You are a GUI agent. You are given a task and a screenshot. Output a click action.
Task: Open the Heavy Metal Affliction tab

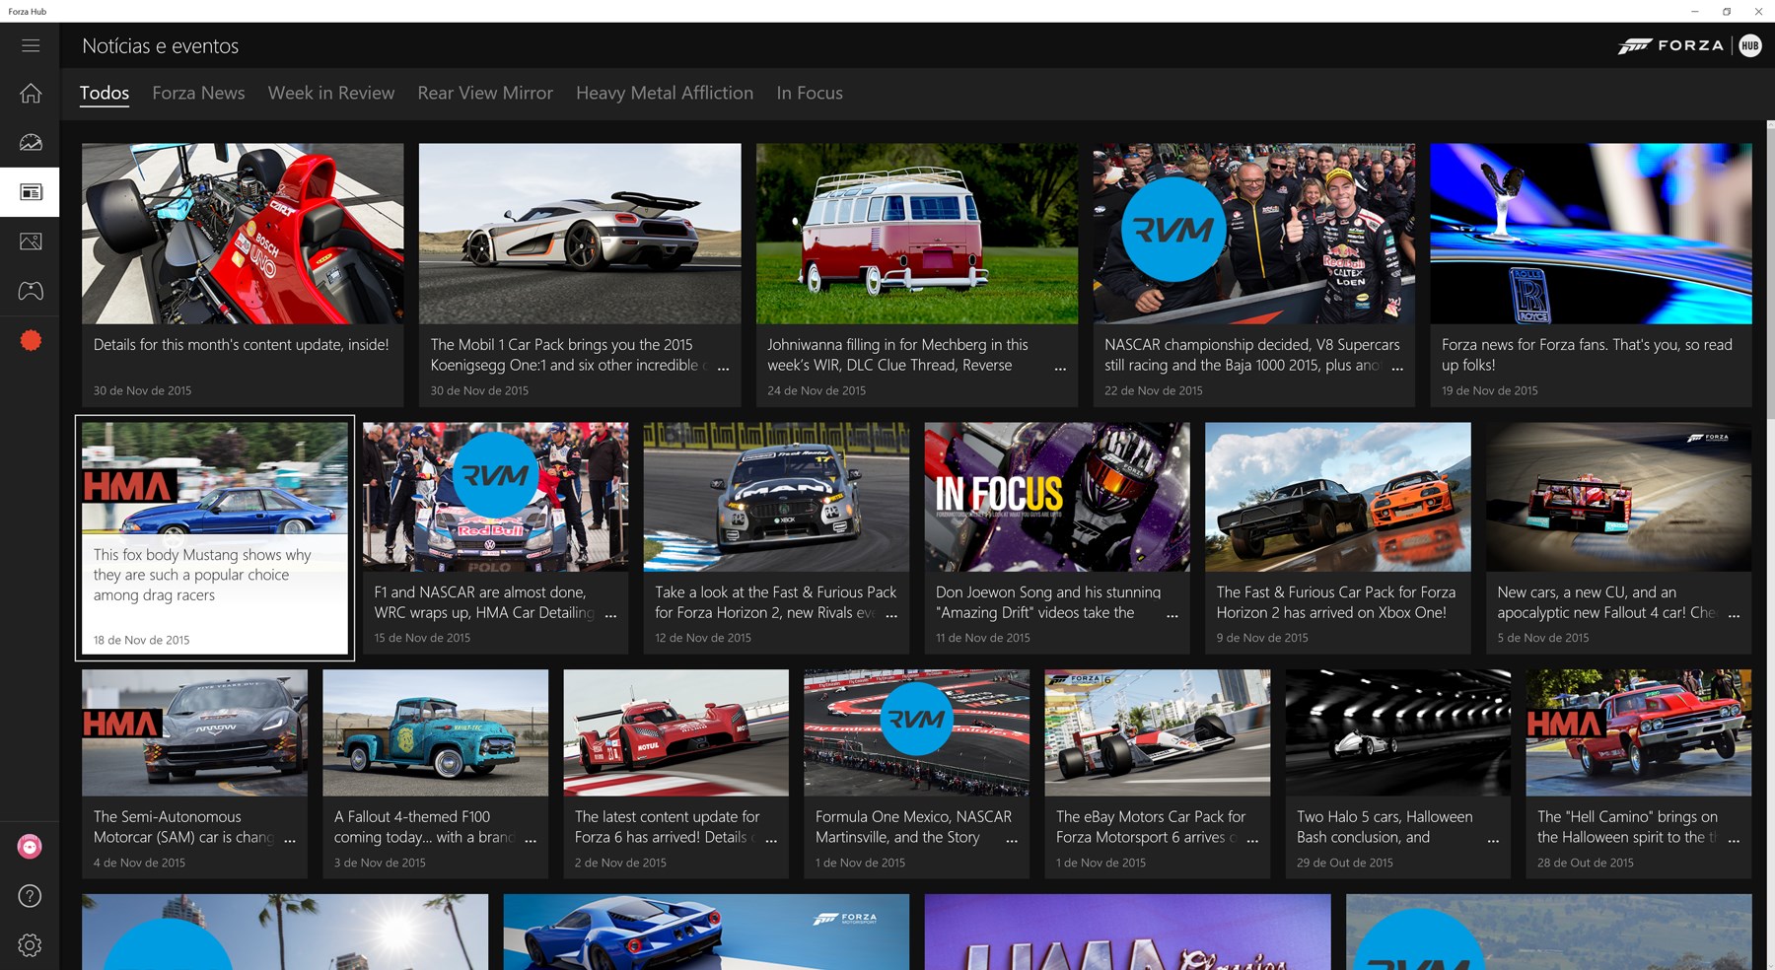pos(665,93)
